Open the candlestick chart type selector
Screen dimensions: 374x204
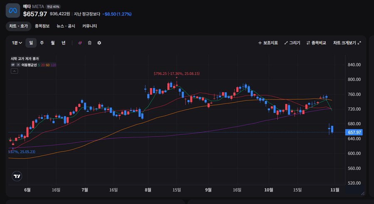coord(80,43)
